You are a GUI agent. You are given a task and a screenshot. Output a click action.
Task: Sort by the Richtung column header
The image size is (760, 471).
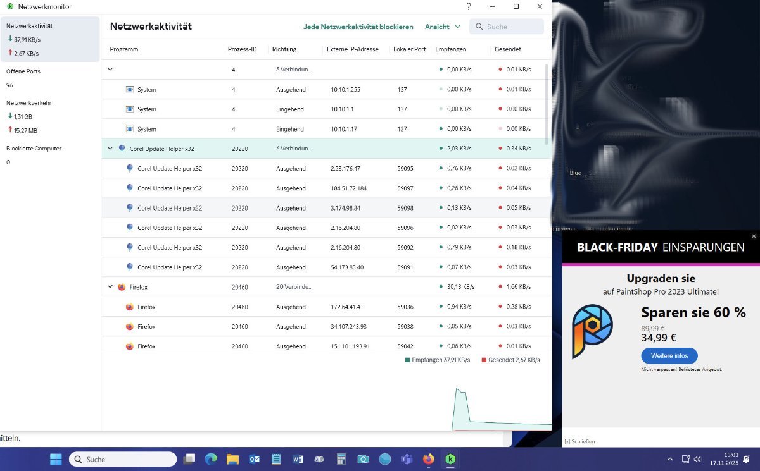284,49
